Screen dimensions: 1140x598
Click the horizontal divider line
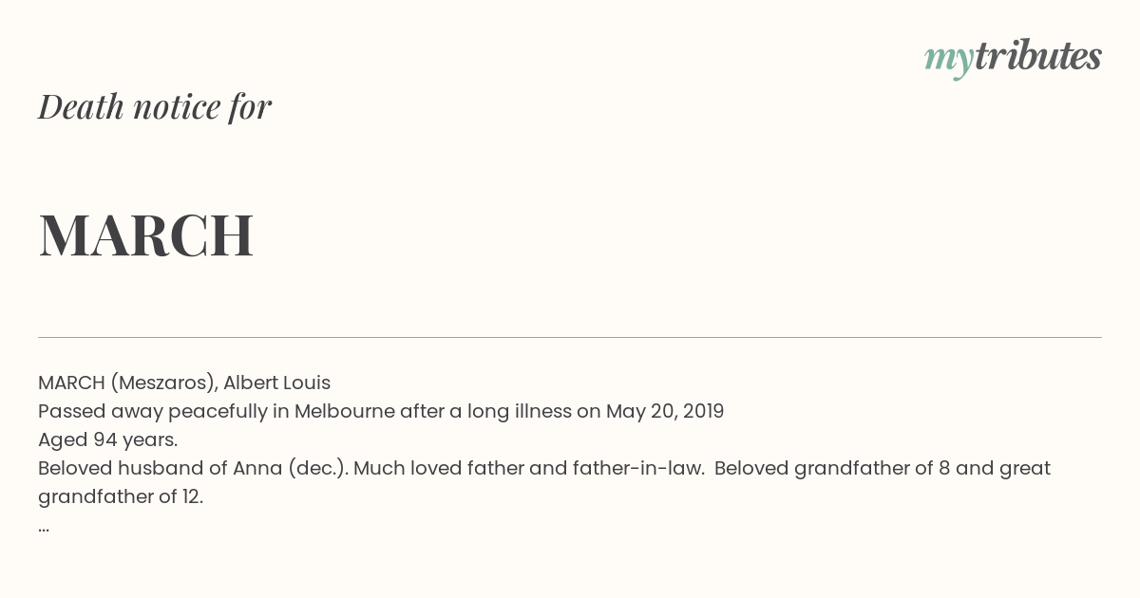tap(570, 337)
